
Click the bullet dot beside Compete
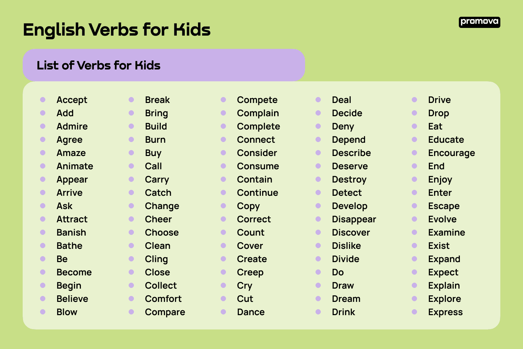(x=223, y=100)
